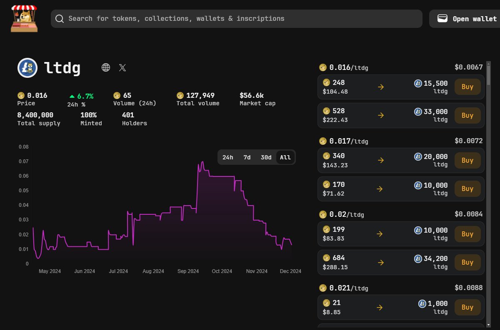Switch chart range to 30d
Screen dimensions: 500x330
266,157
